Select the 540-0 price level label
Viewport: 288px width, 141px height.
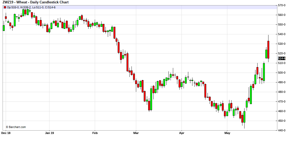(282, 34)
